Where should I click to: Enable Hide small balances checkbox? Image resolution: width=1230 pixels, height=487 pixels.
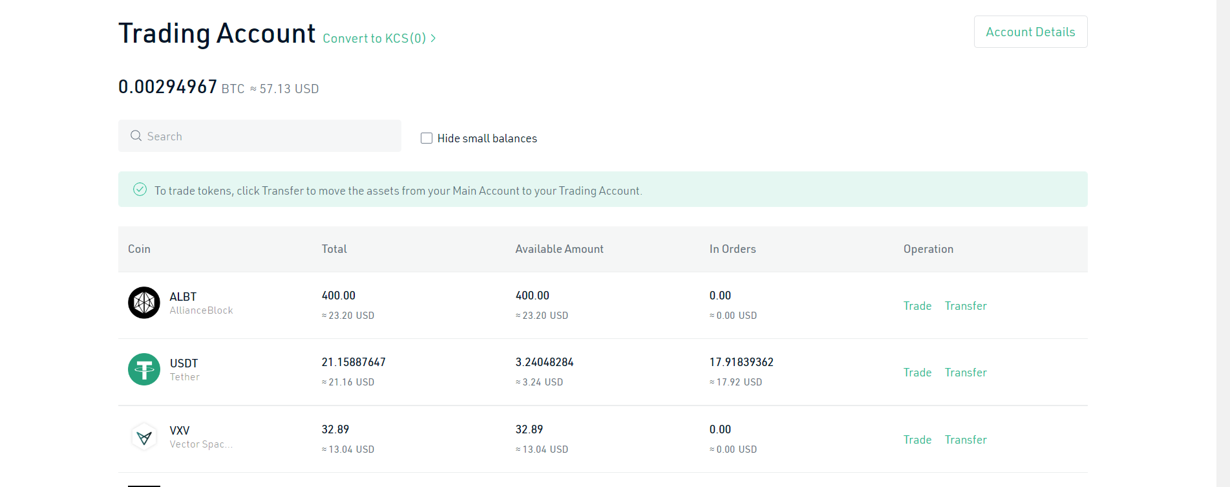427,138
